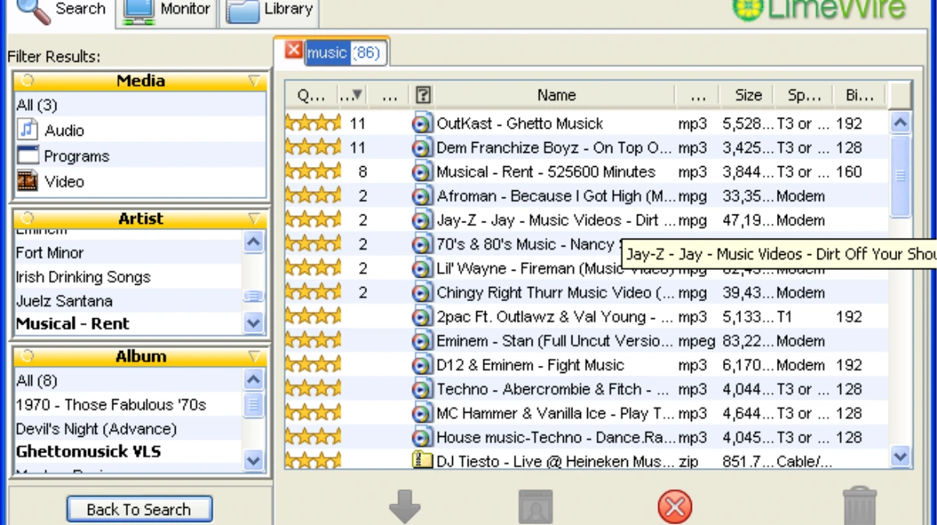Screen dimensions: 937x525
Task: Click the red stop search icon
Action: coord(675,507)
